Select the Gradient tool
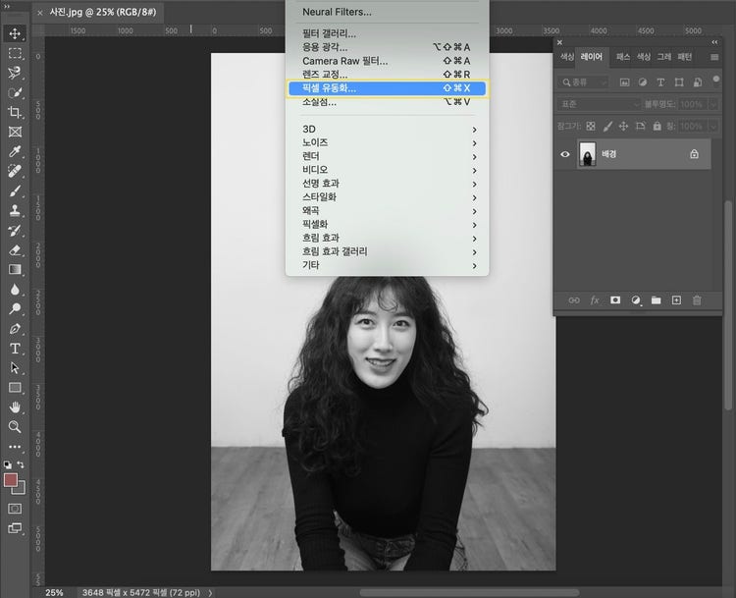 click(x=15, y=269)
